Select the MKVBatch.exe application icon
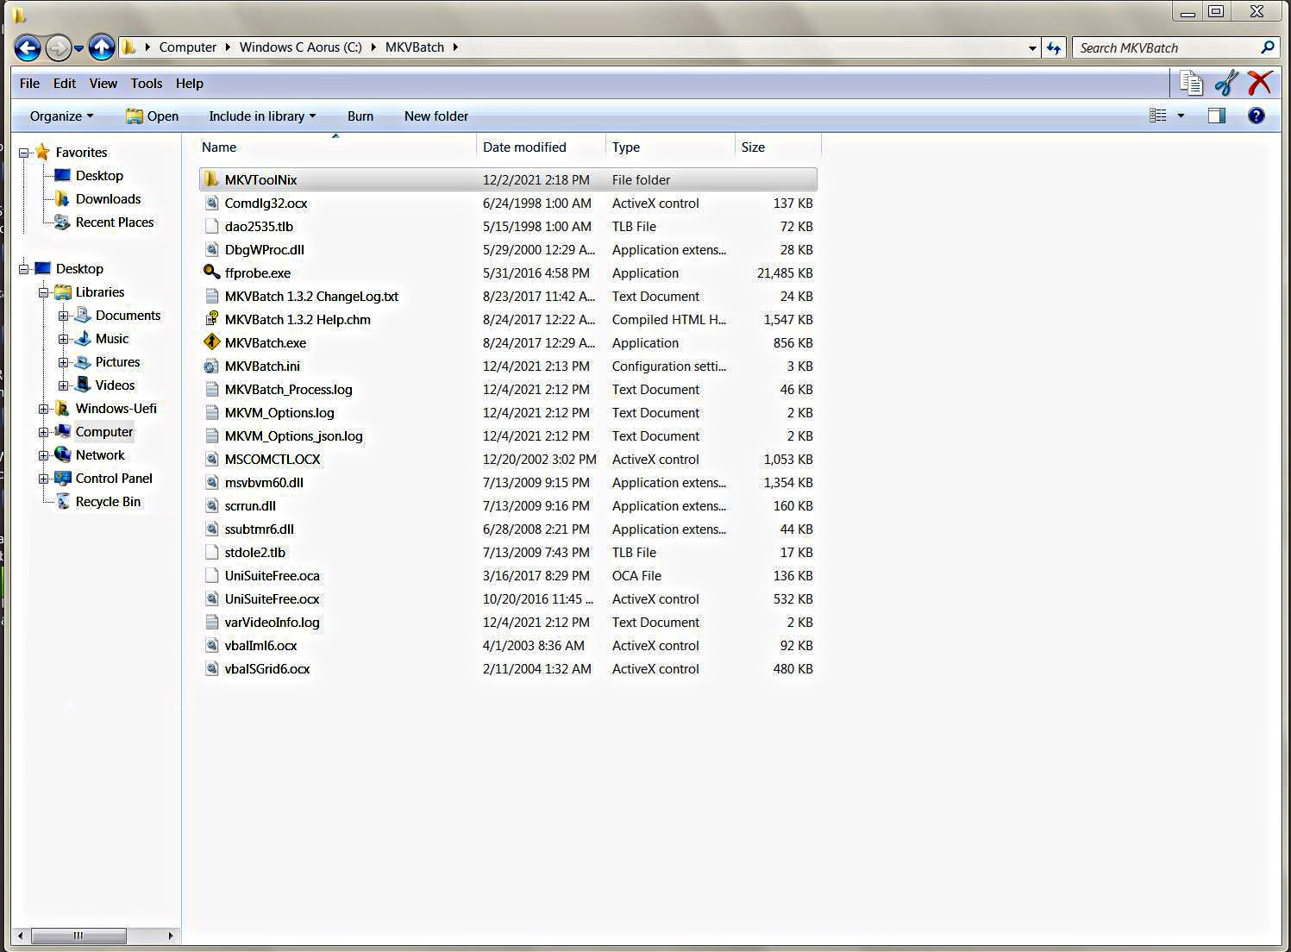The height and width of the screenshot is (952, 1291). pos(211,342)
